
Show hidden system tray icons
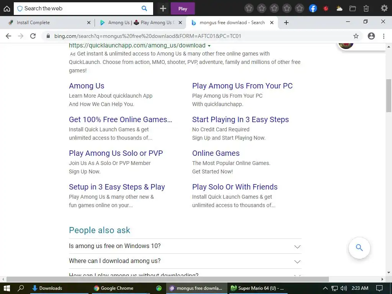coord(325,288)
